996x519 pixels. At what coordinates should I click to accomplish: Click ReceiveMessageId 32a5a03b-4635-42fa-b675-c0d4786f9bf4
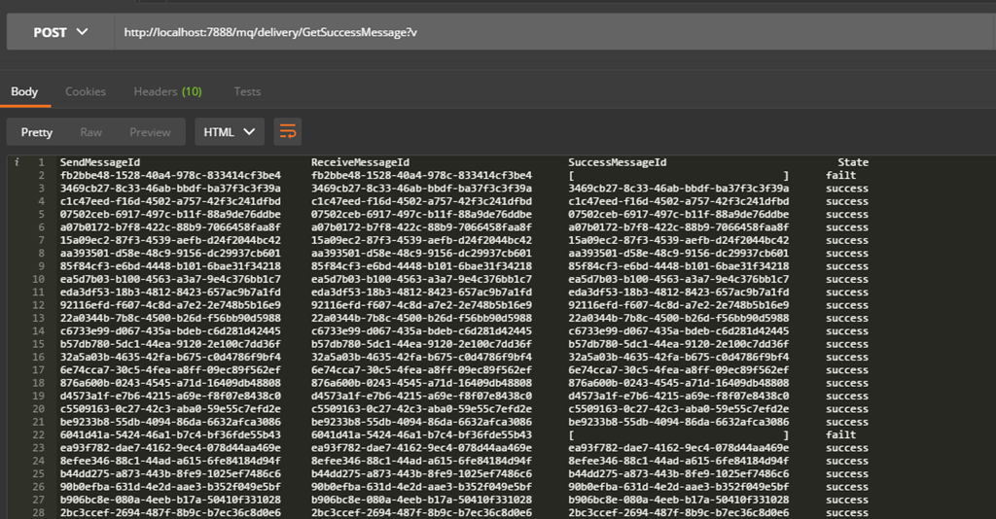tap(421, 358)
